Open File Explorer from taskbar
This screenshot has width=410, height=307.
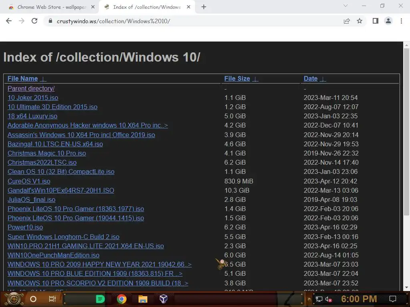point(143,299)
